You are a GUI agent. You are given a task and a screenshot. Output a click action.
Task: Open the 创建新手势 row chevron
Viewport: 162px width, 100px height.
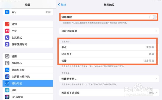pyautogui.click(x=156, y=79)
